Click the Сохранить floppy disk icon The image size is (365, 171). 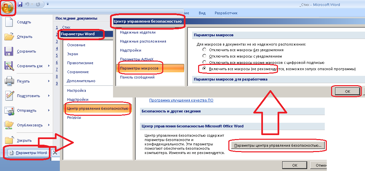tap(9, 51)
